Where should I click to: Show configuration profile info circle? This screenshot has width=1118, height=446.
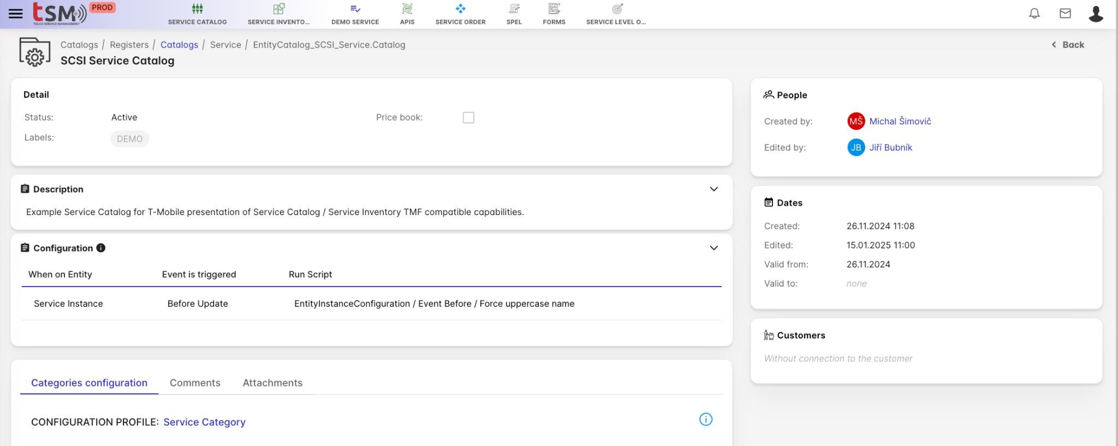coord(705,419)
